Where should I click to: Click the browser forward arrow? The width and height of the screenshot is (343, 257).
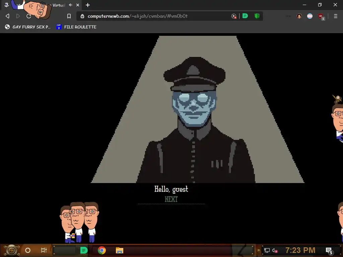pyautogui.click(x=18, y=16)
